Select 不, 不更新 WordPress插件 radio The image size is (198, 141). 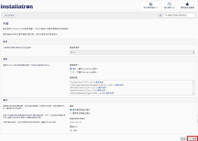tap(71, 72)
